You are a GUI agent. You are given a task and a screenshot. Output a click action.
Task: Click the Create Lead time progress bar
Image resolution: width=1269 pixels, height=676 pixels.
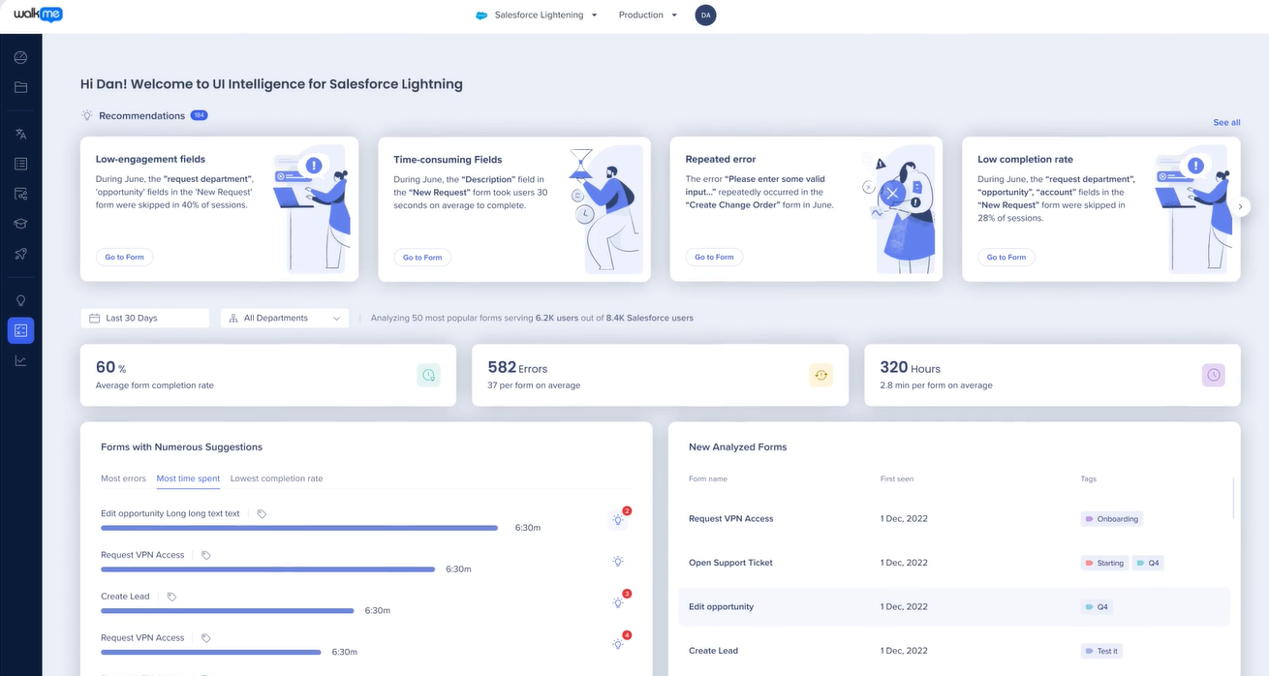pos(228,610)
